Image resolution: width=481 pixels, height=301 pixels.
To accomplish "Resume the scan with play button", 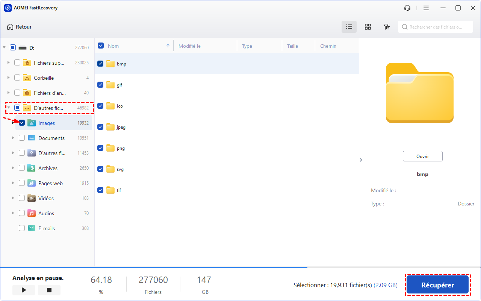I will point(24,290).
